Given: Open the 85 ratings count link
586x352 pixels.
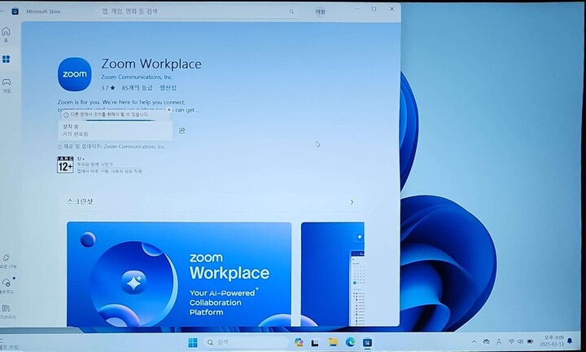Looking at the screenshot, I should tap(137, 88).
